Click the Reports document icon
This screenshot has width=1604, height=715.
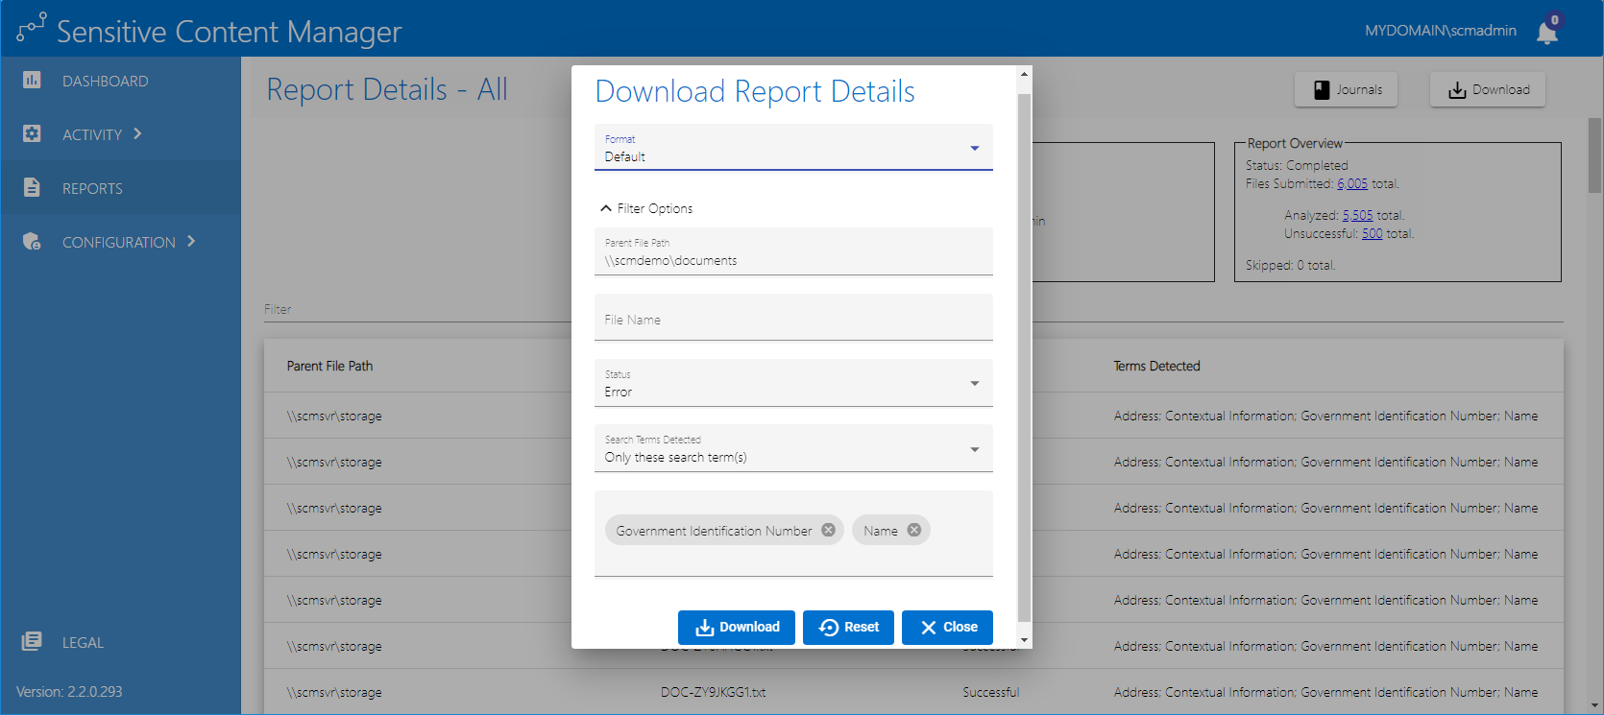point(32,188)
